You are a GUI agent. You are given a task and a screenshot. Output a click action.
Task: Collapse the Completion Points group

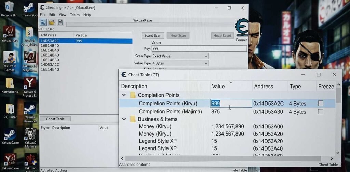(124, 95)
